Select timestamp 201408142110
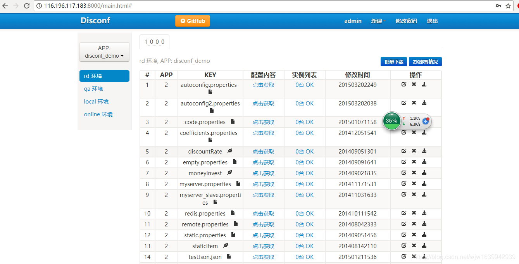 pyautogui.click(x=357, y=246)
